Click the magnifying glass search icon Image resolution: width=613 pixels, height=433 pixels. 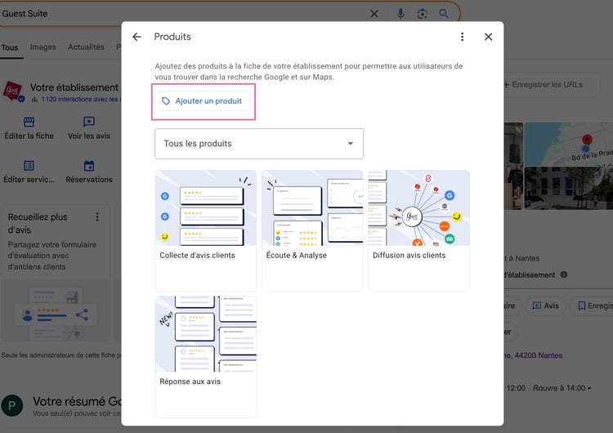[444, 14]
